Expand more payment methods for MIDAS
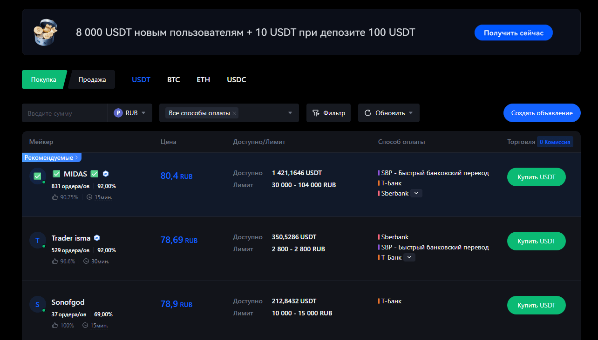Image resolution: width=598 pixels, height=340 pixels. click(x=416, y=193)
